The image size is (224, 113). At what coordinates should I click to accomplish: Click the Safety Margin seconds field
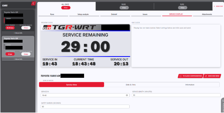tap(85, 107)
